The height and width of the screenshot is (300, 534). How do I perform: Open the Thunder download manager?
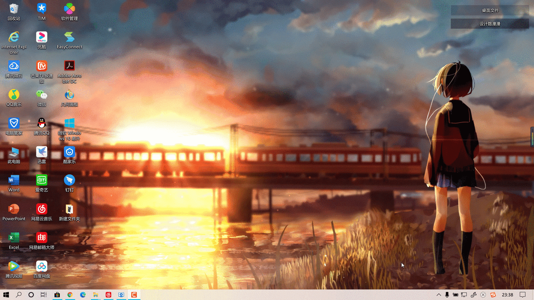[x=41, y=152]
